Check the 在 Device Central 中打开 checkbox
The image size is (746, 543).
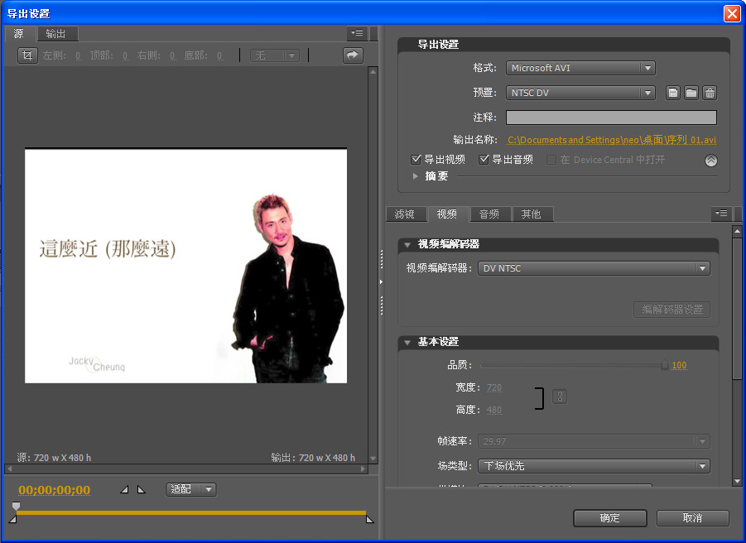click(x=551, y=160)
